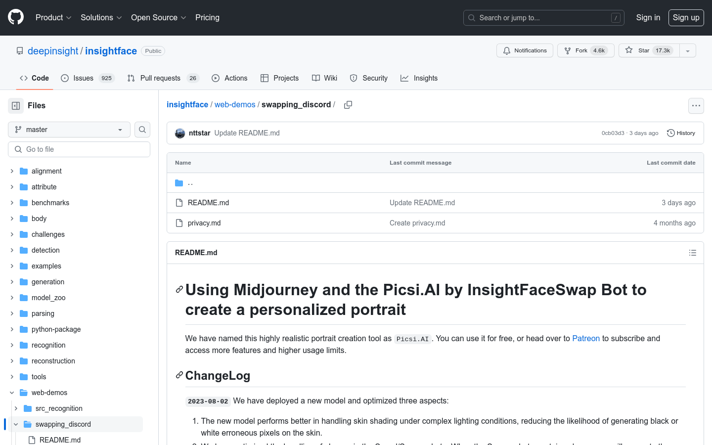
Task: Select the model_zoo tree item
Action: 48,298
